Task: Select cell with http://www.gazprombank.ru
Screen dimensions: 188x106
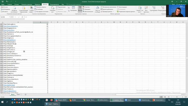Action: click(x=18, y=36)
